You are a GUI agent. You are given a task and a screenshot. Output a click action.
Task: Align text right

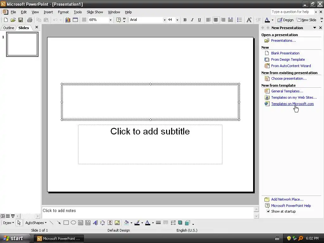tap(223, 20)
